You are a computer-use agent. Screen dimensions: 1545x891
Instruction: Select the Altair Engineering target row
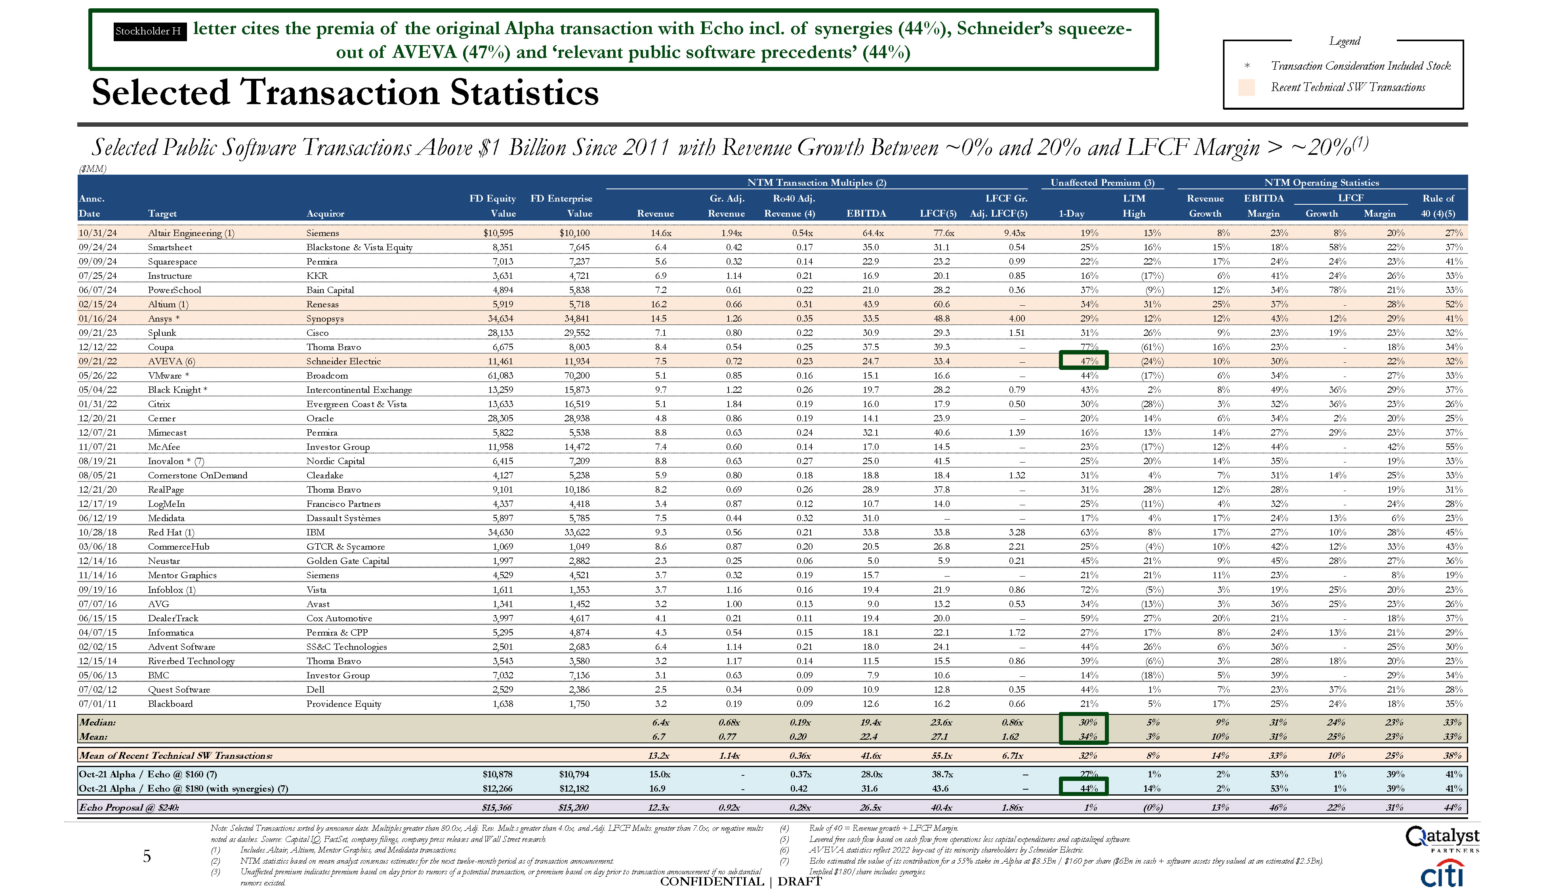pyautogui.click(x=191, y=233)
